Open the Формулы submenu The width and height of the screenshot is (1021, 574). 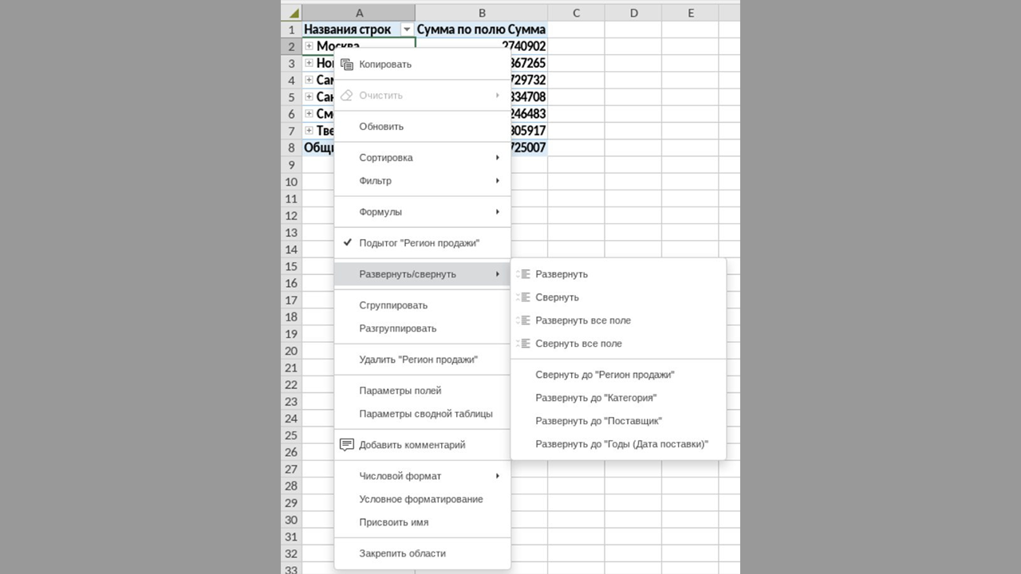(422, 212)
